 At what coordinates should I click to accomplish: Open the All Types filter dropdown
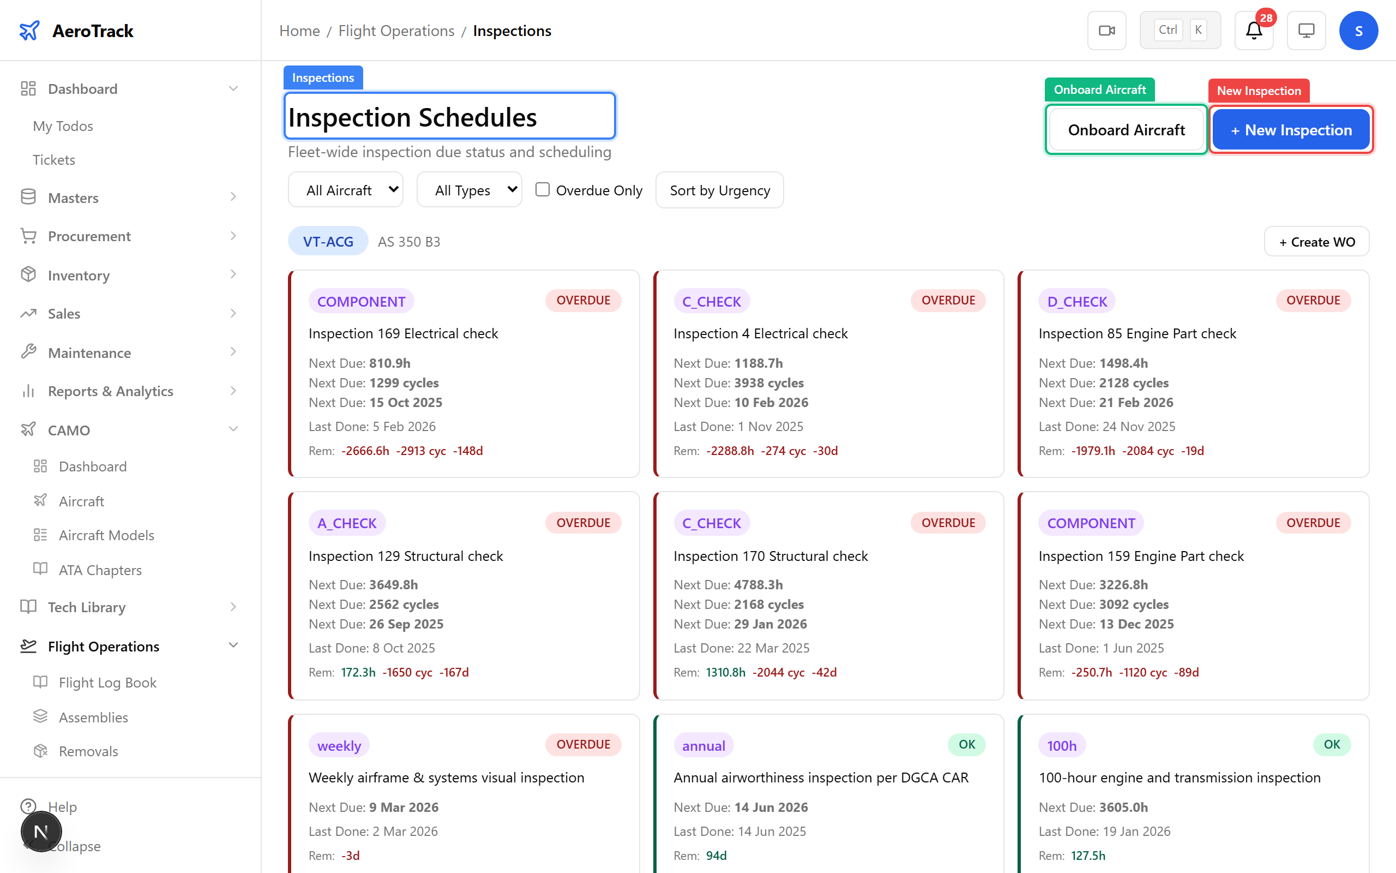point(469,189)
